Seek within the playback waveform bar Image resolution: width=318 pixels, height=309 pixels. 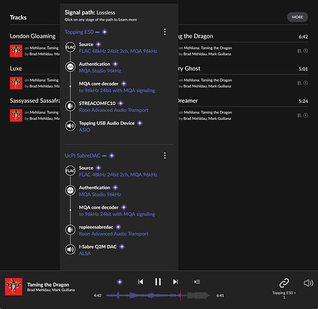click(158, 295)
